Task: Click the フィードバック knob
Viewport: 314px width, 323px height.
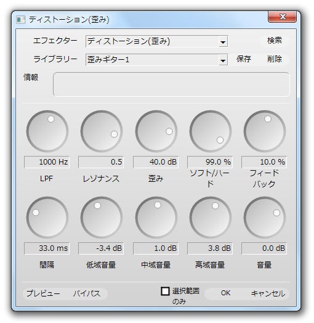Action: point(264,131)
